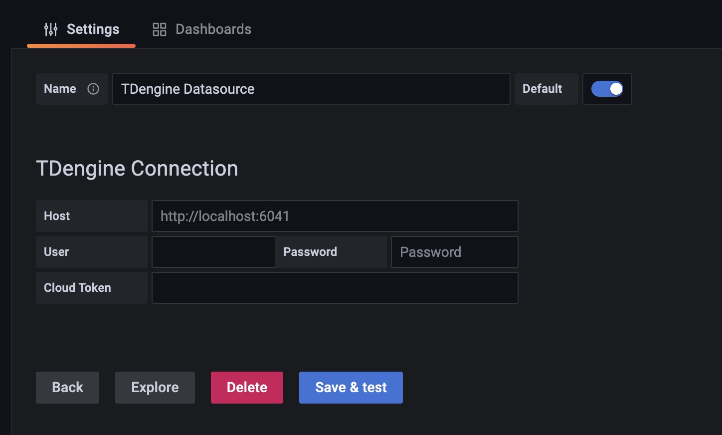Click the Password field label
Screen dimensions: 722x435
(x=310, y=252)
